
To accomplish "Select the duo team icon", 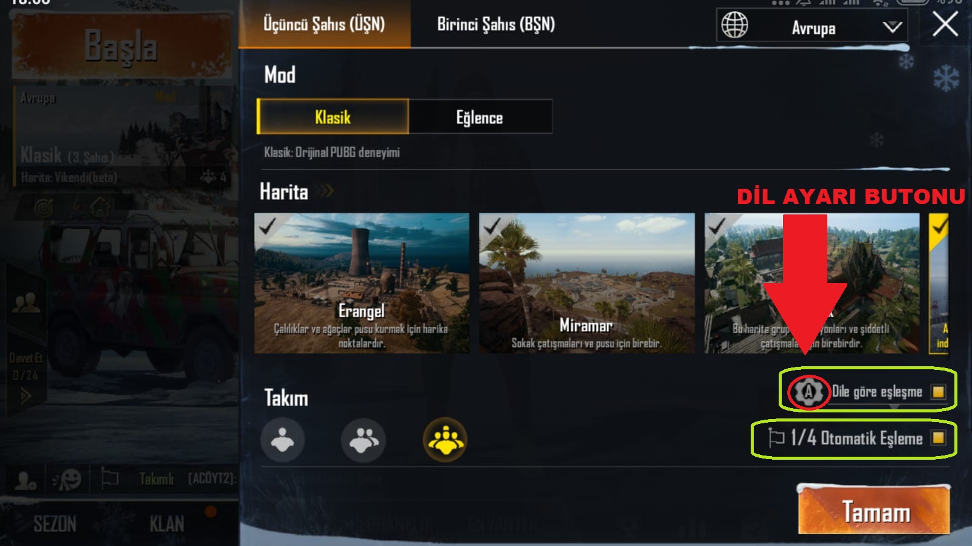I will click(364, 440).
